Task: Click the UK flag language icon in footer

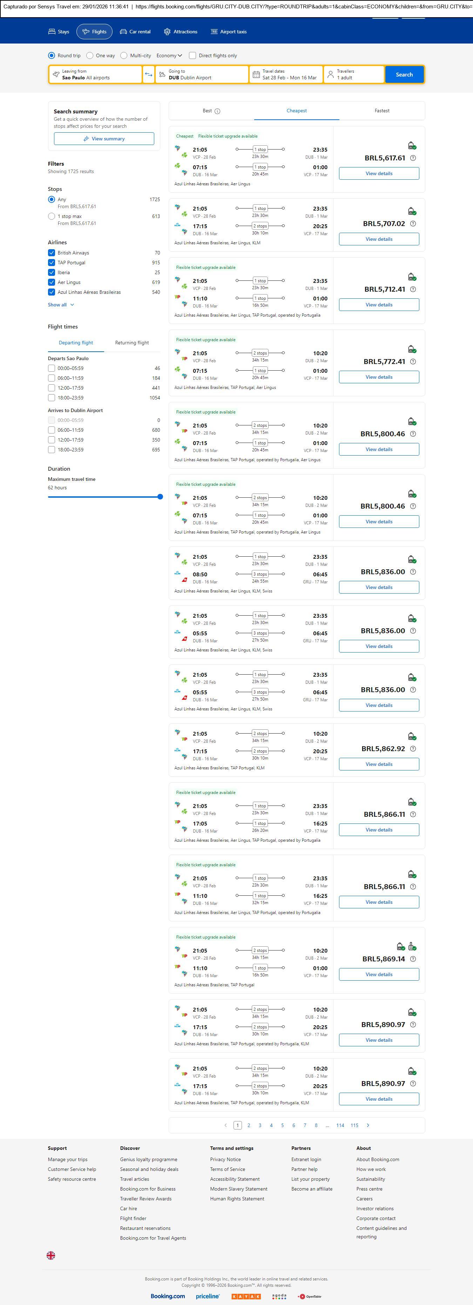Action: point(51,1255)
